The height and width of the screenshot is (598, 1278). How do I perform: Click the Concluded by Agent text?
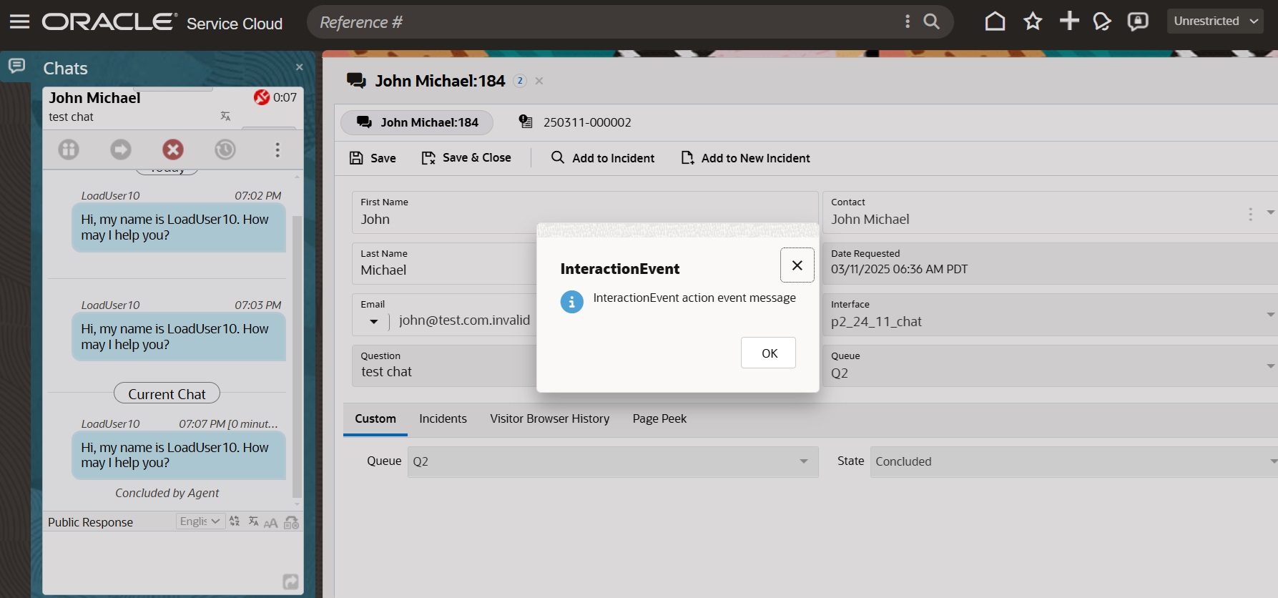(x=167, y=493)
